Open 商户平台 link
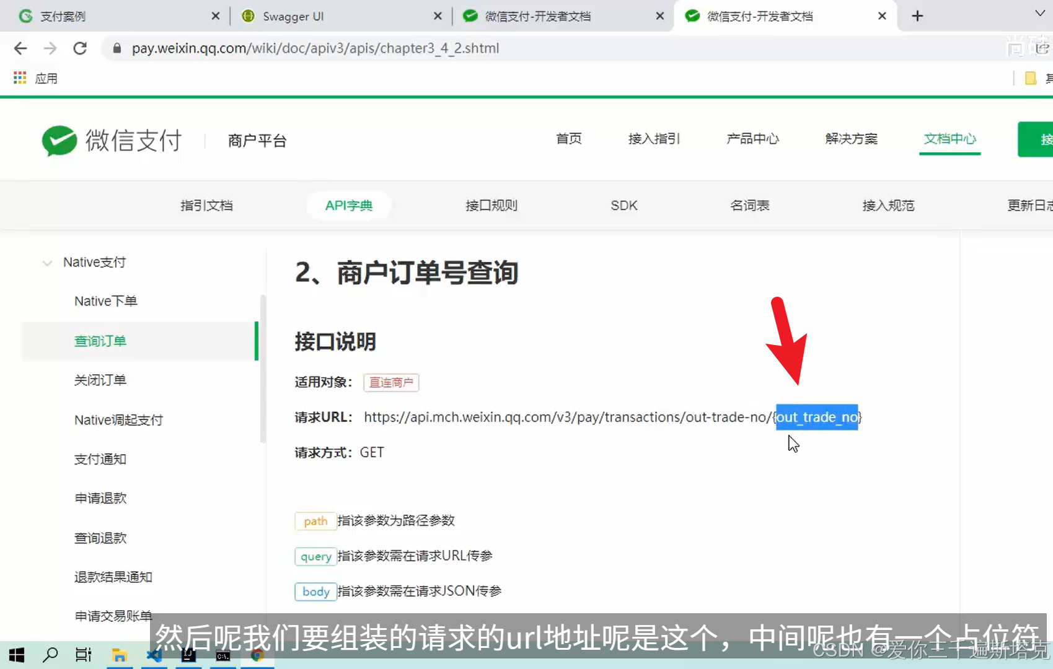The image size is (1053, 669). pos(257,141)
